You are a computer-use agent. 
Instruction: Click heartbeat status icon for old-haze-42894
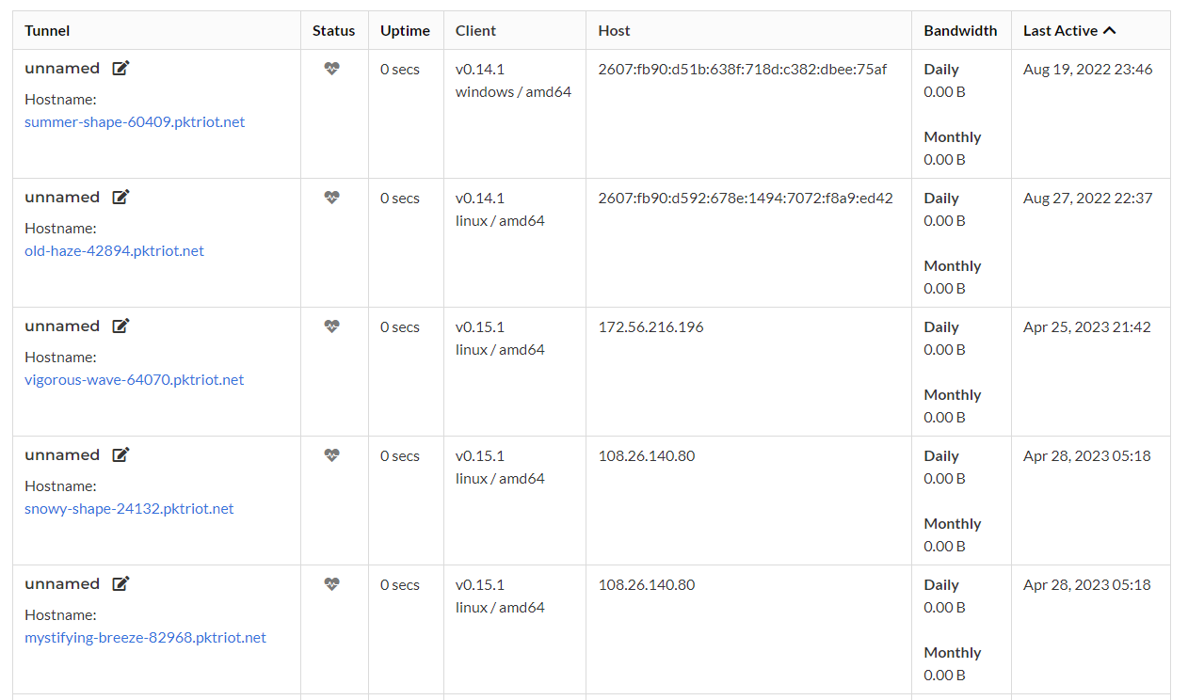331,198
